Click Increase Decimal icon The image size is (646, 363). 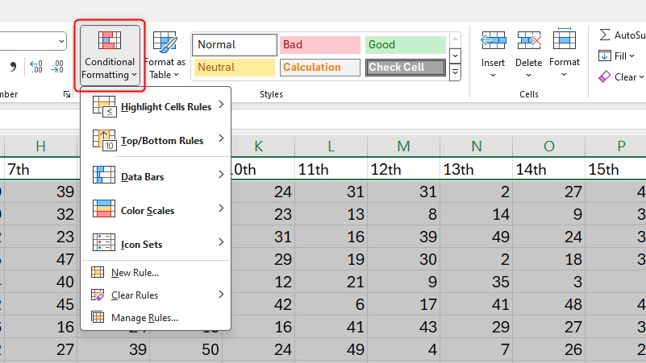coord(35,67)
